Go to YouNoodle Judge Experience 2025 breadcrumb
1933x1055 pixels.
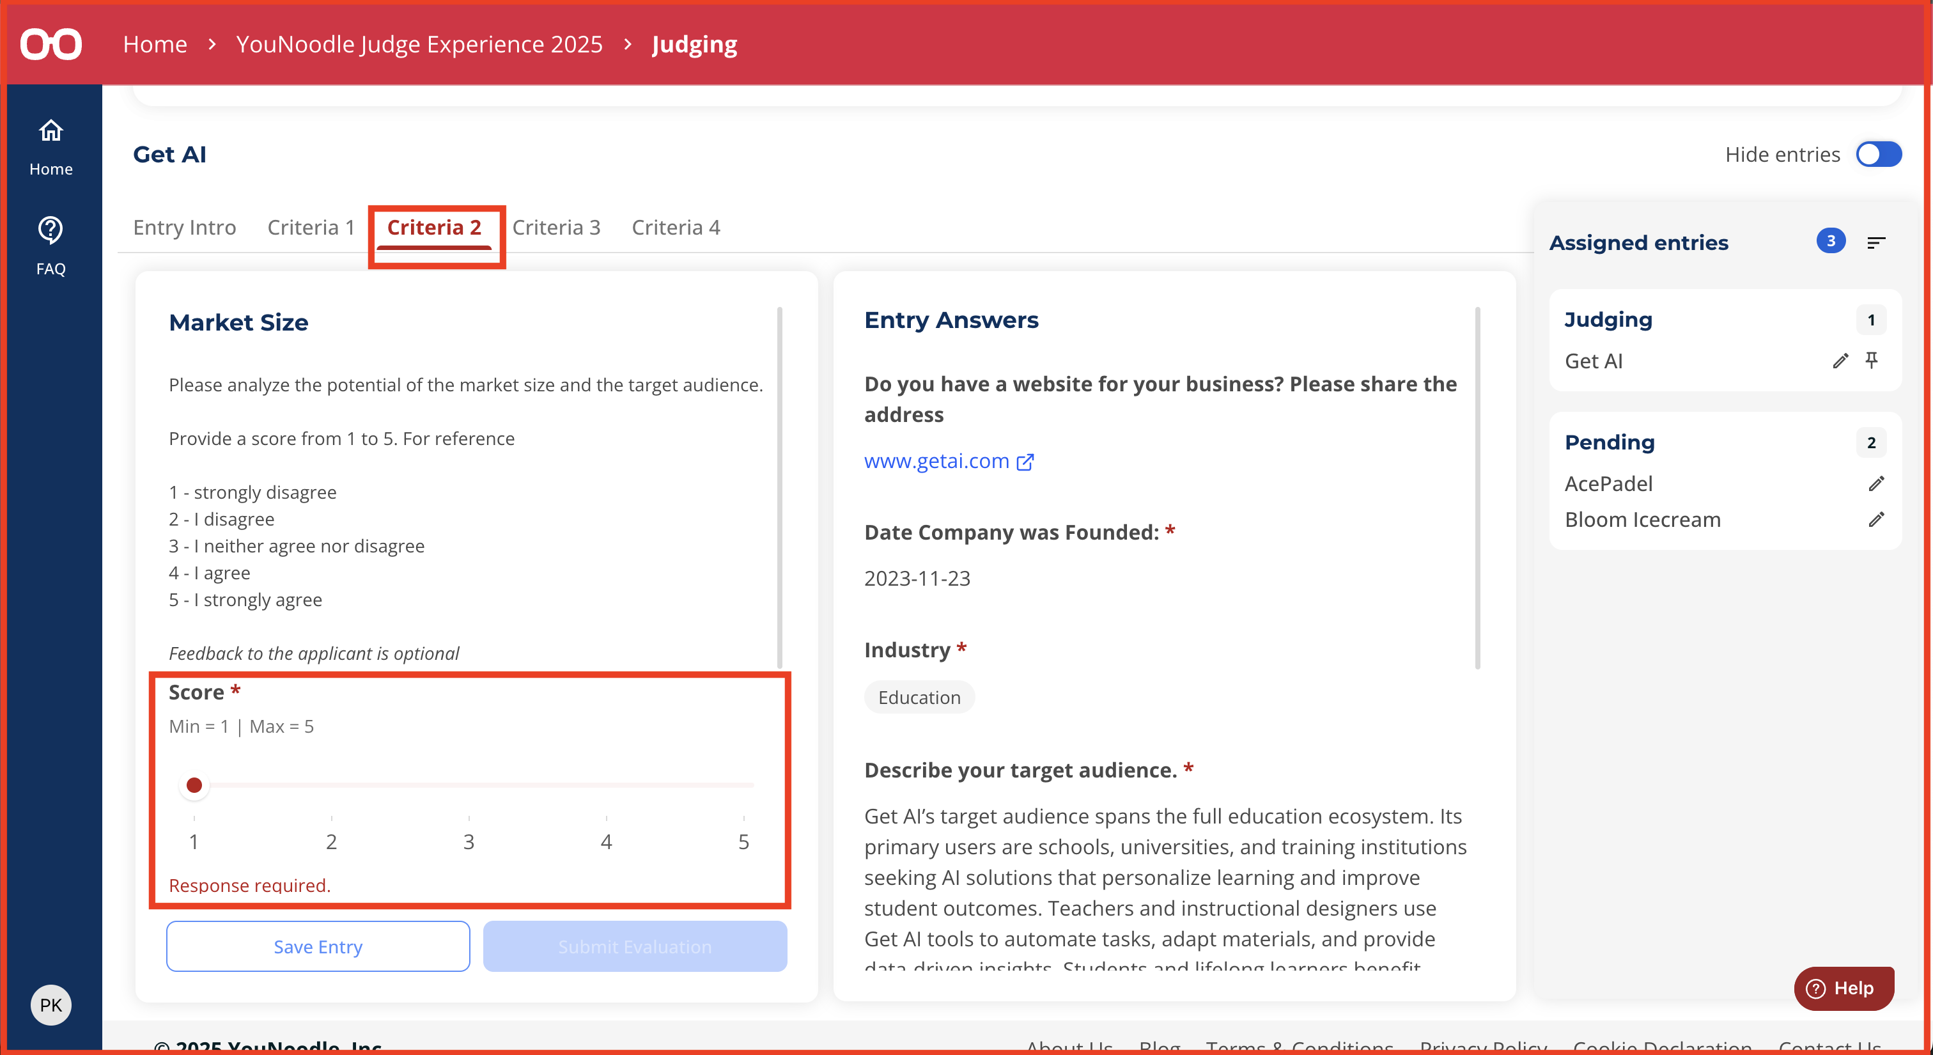coord(419,44)
